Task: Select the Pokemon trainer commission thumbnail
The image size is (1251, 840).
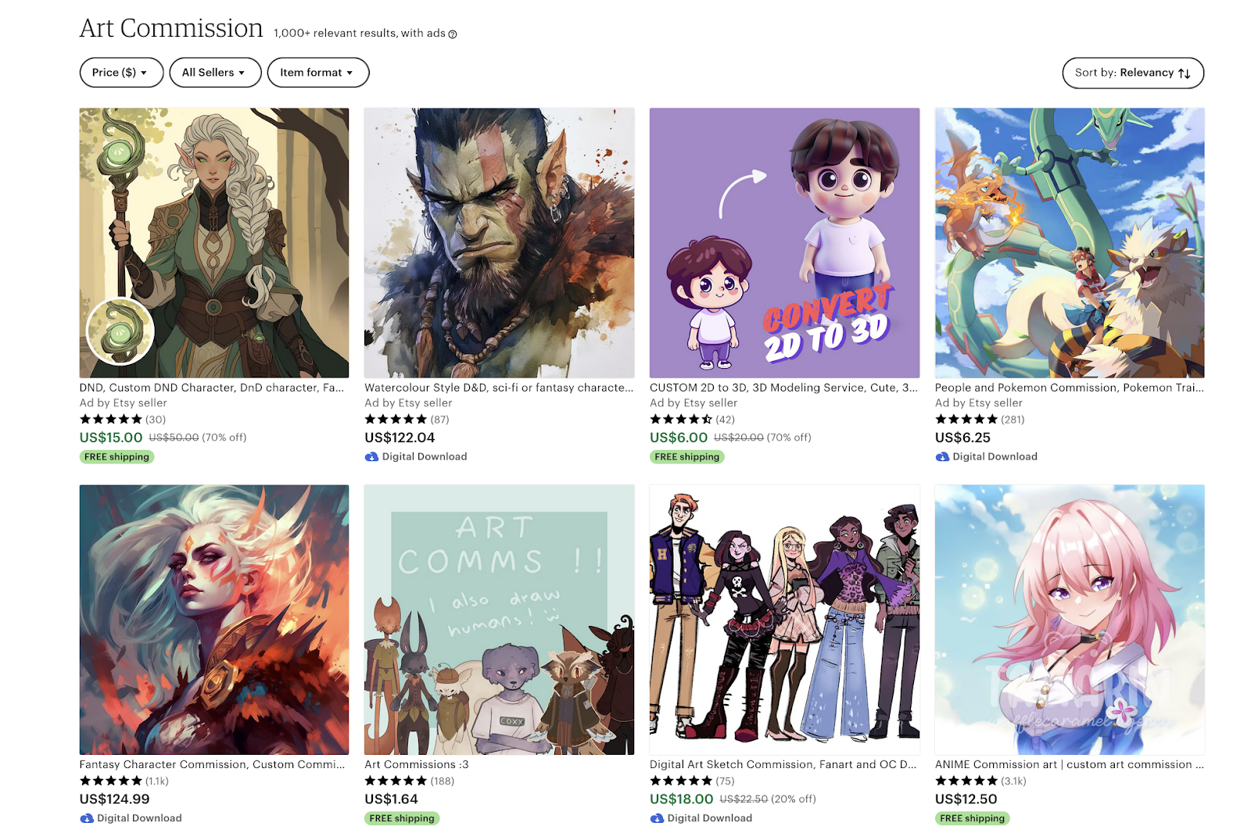Action: 1070,243
